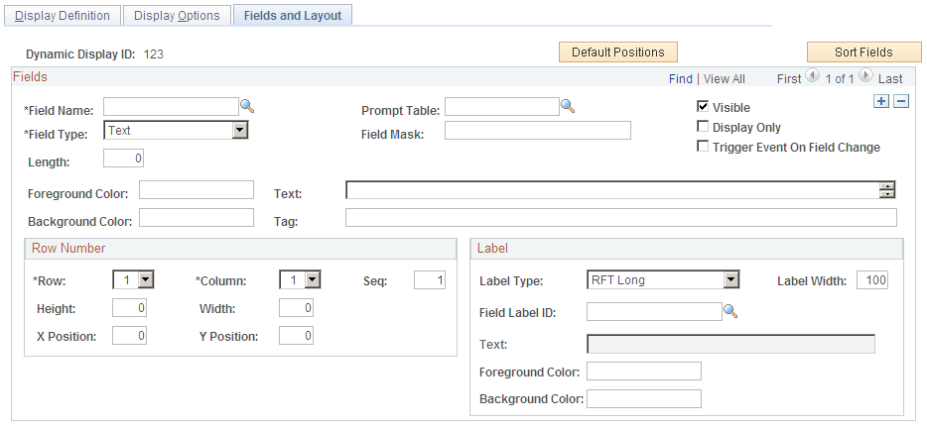927x427 pixels.
Task: Switch to the Display Definition tab
Action: [63, 16]
